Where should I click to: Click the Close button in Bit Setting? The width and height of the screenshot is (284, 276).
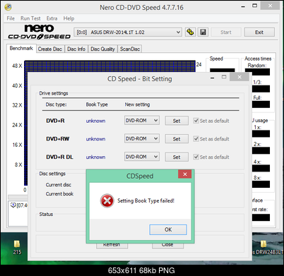point(167,245)
